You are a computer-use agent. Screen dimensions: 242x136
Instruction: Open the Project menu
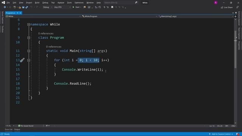tap(29, 3)
